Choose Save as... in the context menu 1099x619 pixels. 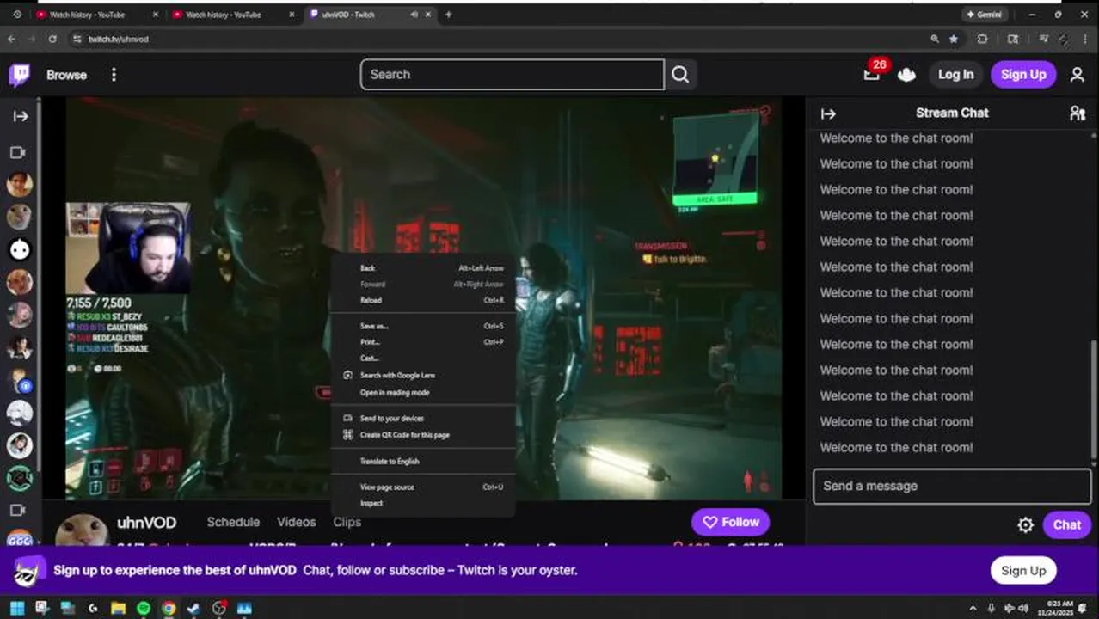click(423, 326)
